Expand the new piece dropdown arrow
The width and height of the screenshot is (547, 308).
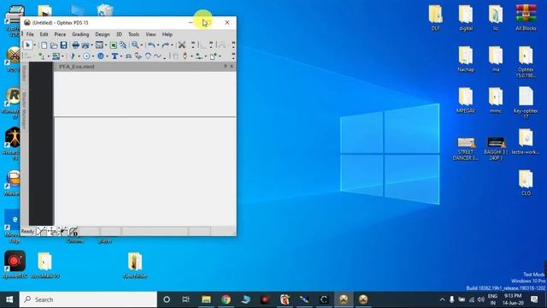click(x=220, y=56)
